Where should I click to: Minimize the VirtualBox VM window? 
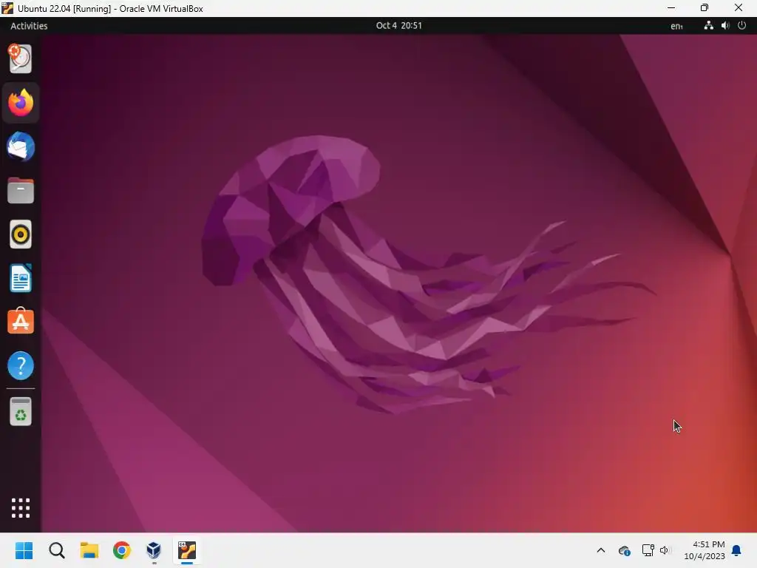coord(671,7)
